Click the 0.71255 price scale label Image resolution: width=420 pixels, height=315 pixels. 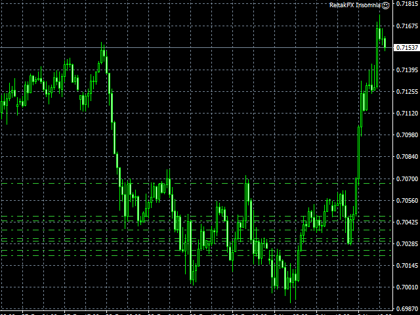click(407, 92)
